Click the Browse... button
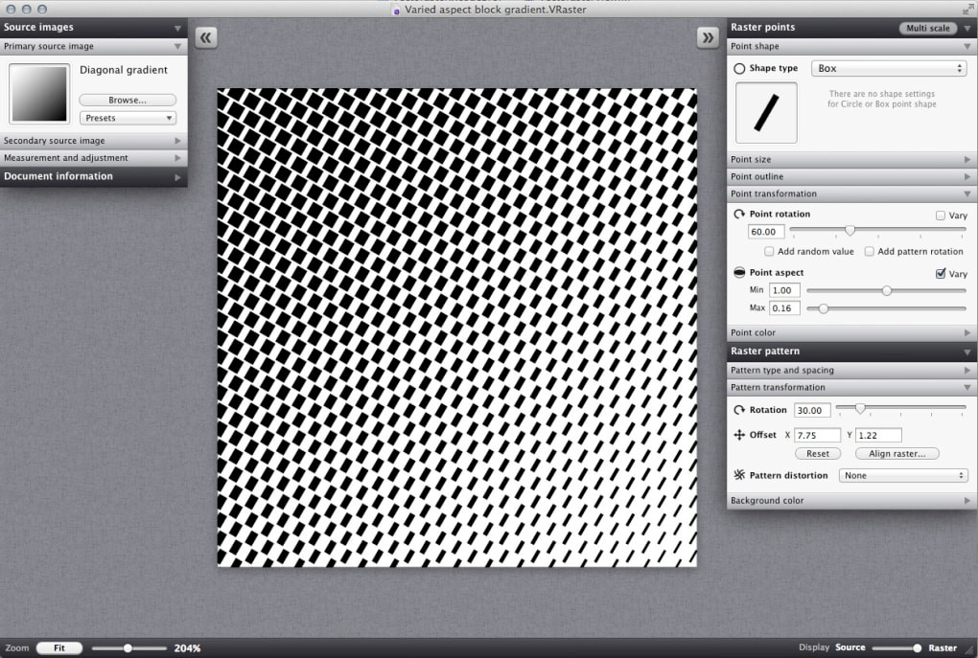The height and width of the screenshot is (658, 978). pyautogui.click(x=128, y=100)
